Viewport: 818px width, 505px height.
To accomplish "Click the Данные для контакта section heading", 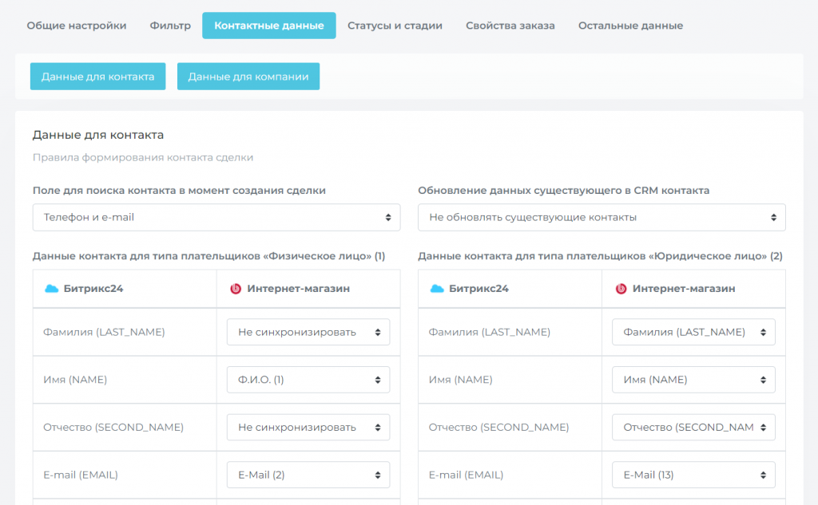I will point(98,135).
